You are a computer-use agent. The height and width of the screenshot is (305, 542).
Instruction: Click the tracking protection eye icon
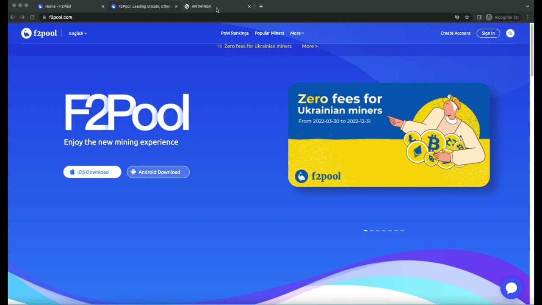pos(457,17)
